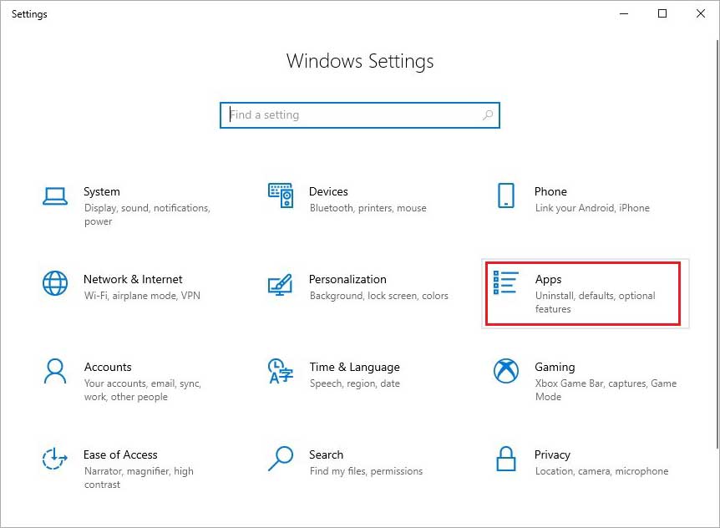Click 'Uninstall, defaults, optional features' description

[595, 302]
